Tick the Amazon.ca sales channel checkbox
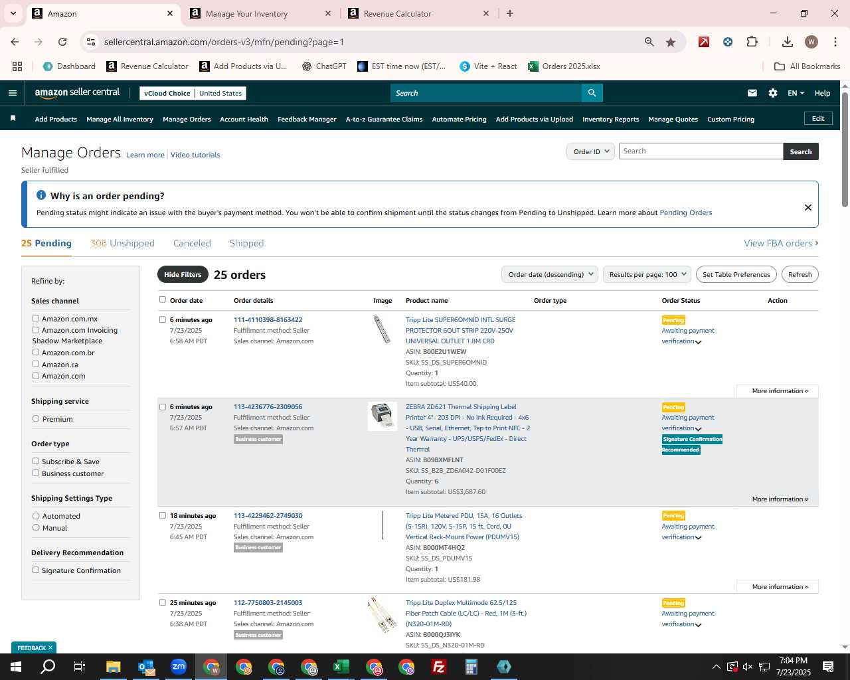 pyautogui.click(x=36, y=364)
